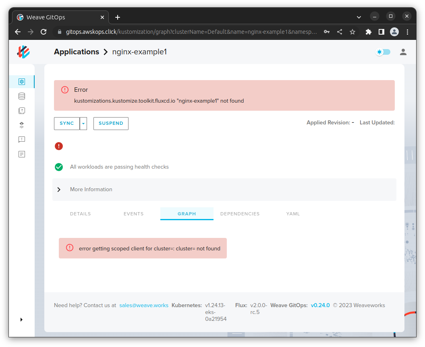Switch to the DEPENDENCIES tab
This screenshot has width=425, height=347.
(240, 214)
